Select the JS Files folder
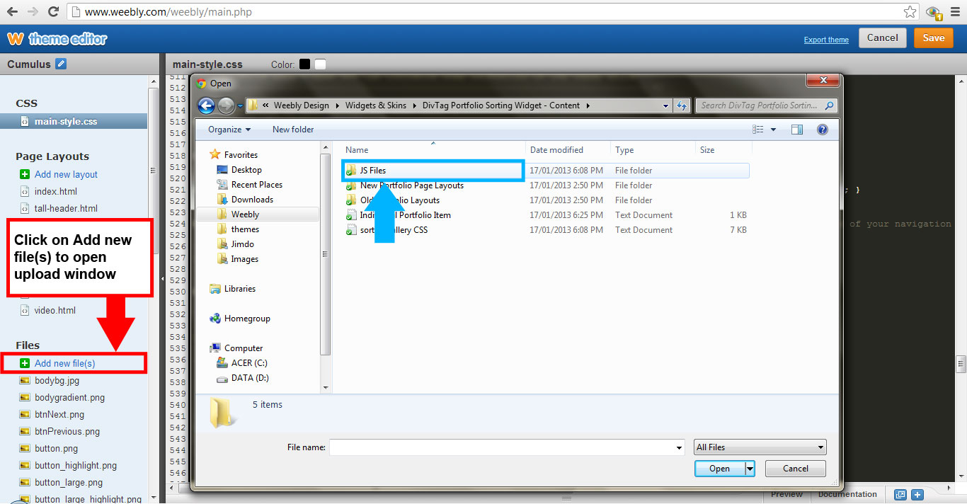 433,171
